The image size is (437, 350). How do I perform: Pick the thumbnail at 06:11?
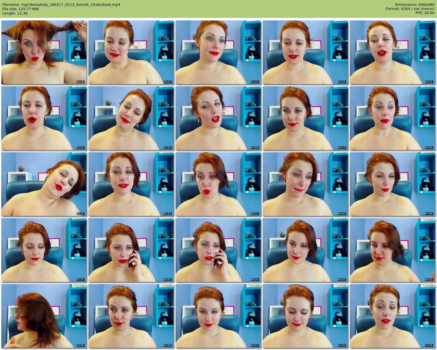[x=218, y=184]
